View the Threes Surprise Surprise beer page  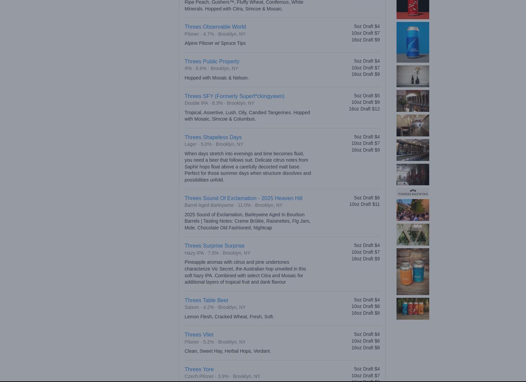pos(214,246)
